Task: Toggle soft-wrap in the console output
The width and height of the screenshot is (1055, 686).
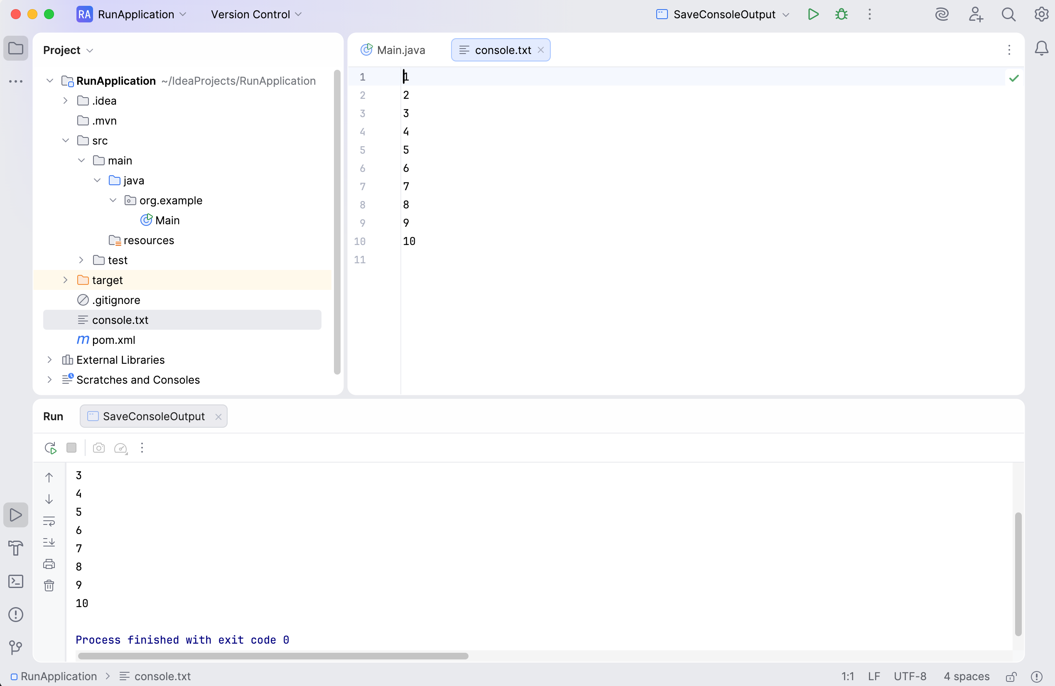Action: [x=49, y=521]
